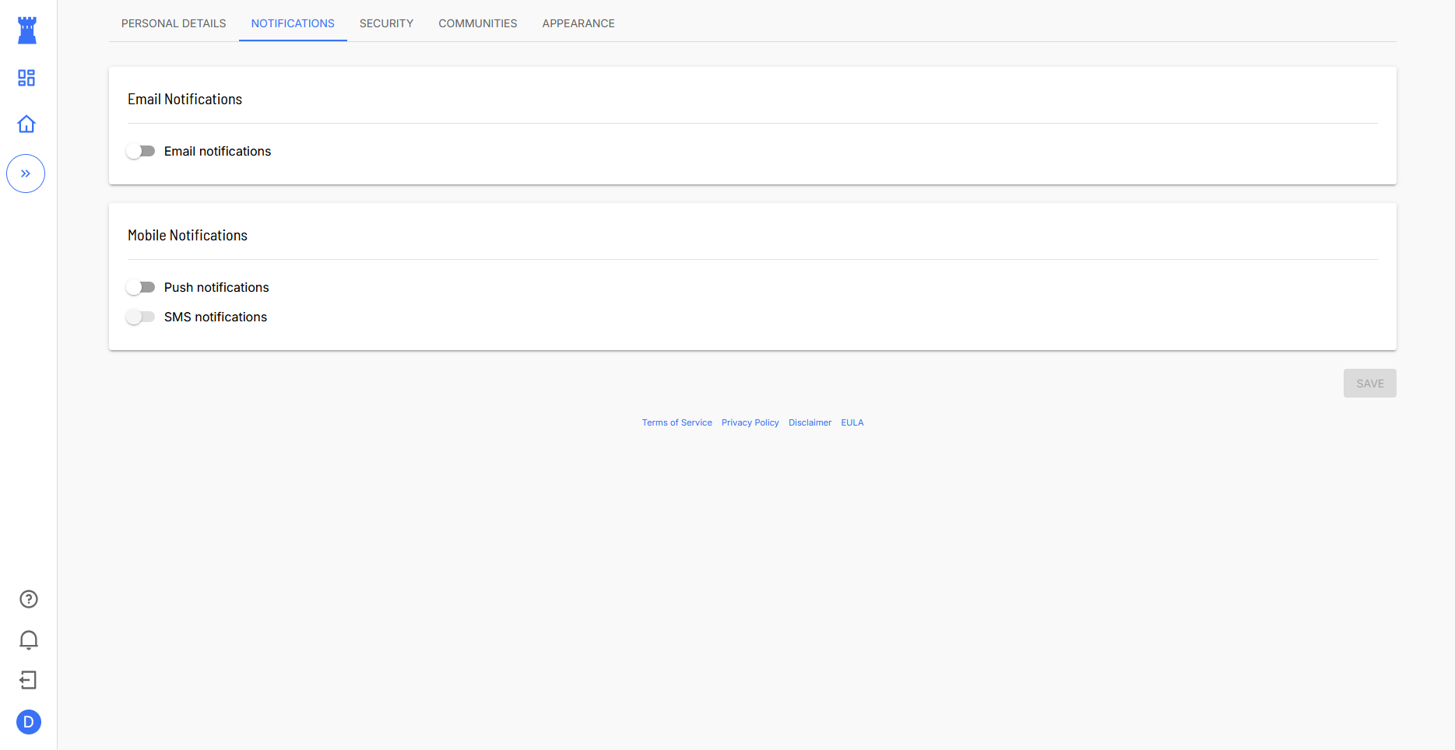Click the castle logo icon
This screenshot has height=750, width=1455.
27,30
